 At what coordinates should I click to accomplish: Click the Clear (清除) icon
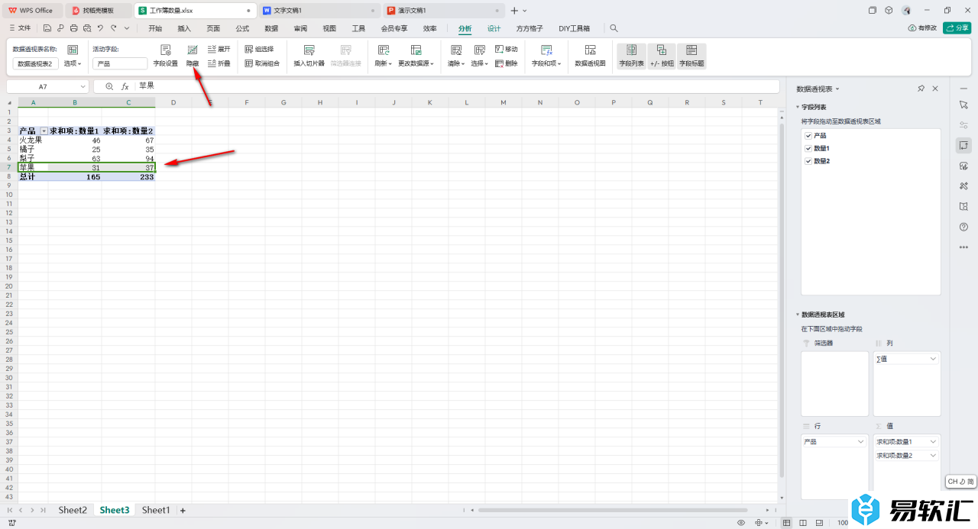coord(455,50)
